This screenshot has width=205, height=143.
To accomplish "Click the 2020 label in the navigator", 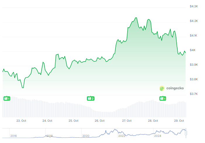I will (86, 136).
